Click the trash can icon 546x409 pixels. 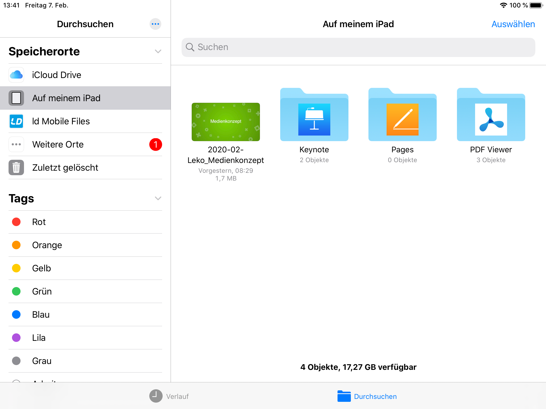pos(16,167)
